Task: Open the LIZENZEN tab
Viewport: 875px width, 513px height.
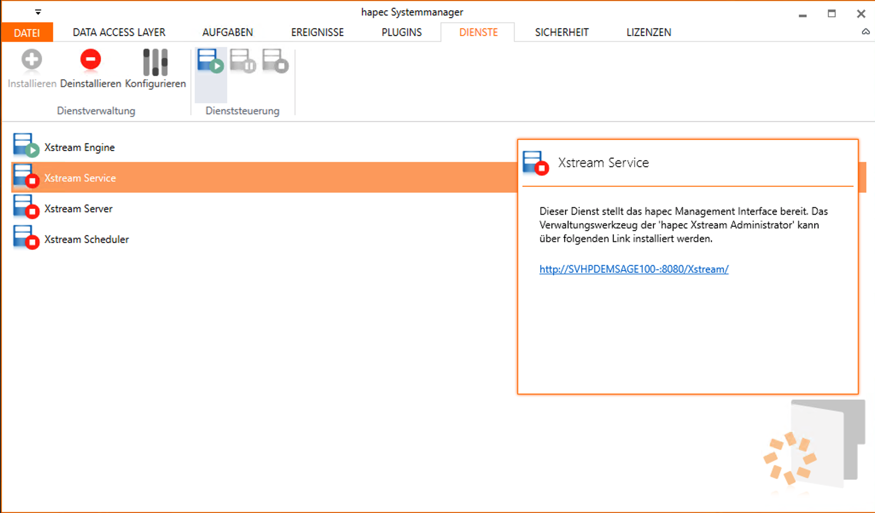Action: 649,32
